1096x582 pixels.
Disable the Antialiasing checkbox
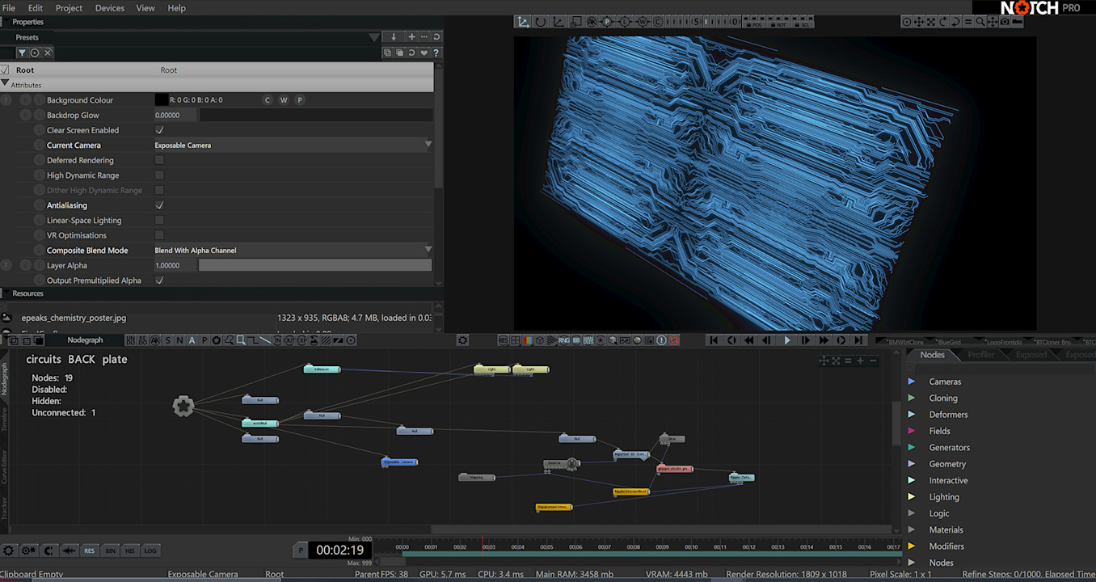coord(159,205)
